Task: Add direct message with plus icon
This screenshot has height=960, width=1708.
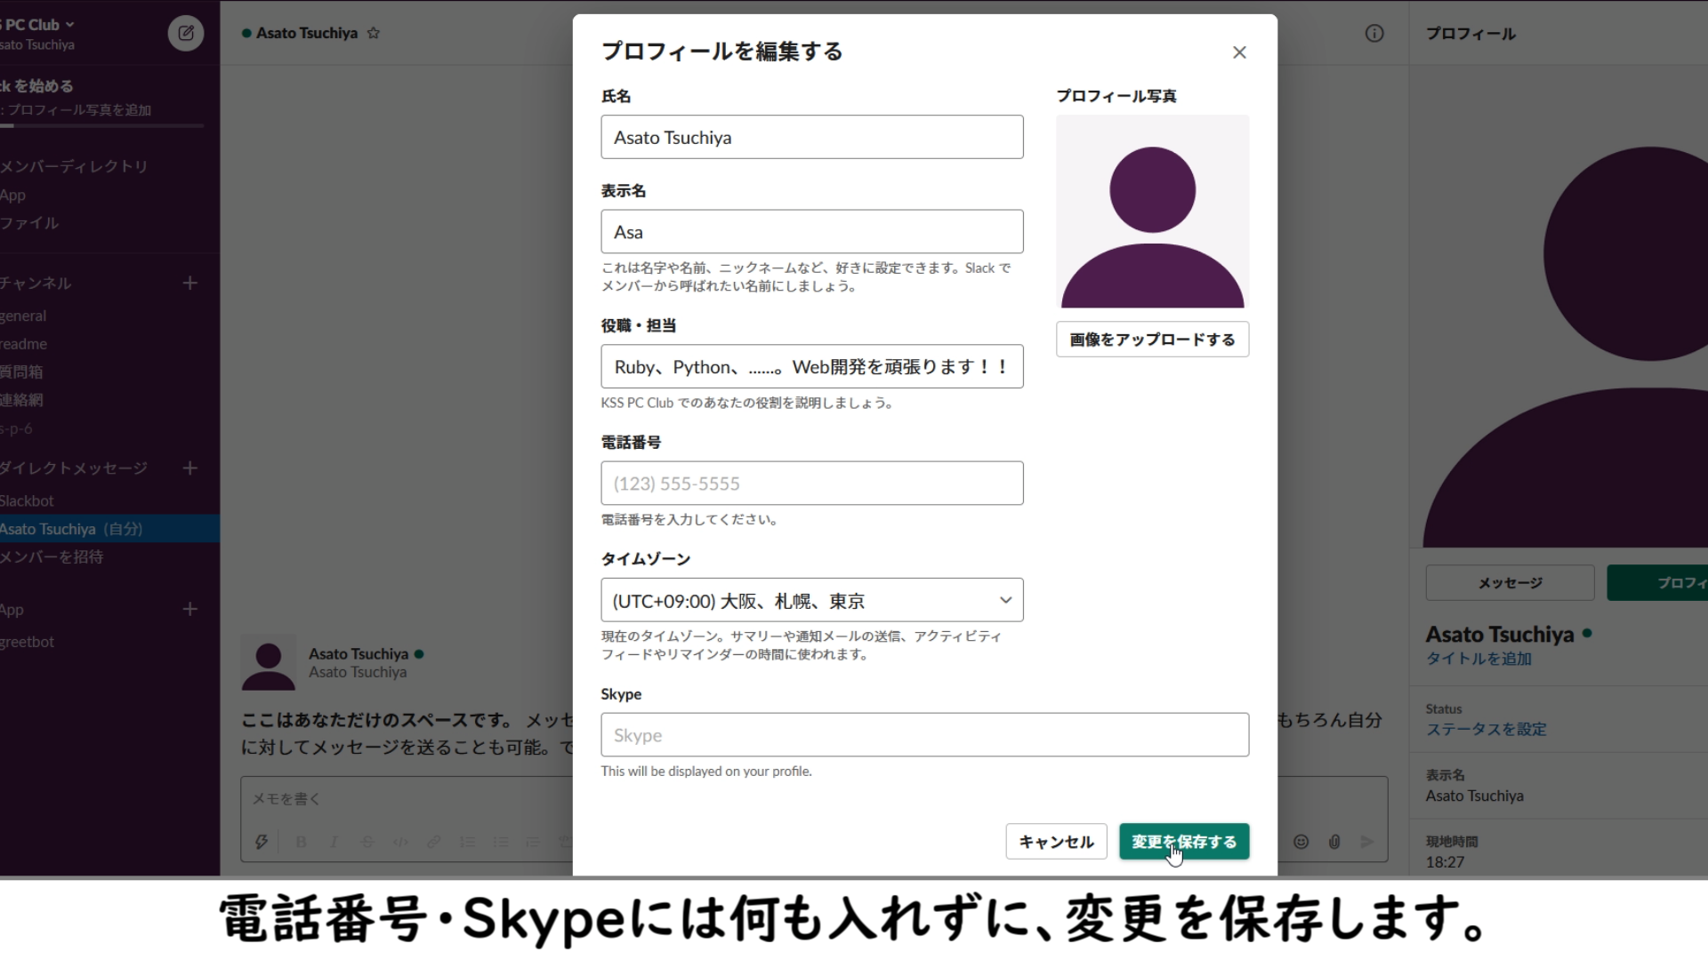Action: pyautogui.click(x=189, y=468)
